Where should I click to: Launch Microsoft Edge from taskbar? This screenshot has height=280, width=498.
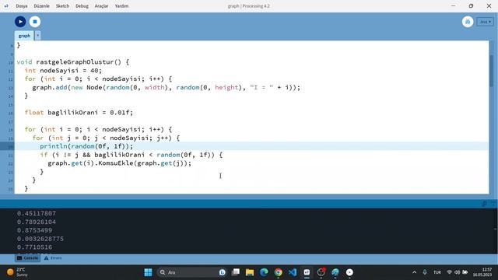click(264, 272)
